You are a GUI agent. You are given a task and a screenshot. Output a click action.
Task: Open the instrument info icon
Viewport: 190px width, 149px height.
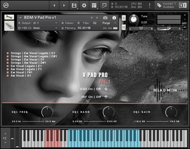[114, 18]
